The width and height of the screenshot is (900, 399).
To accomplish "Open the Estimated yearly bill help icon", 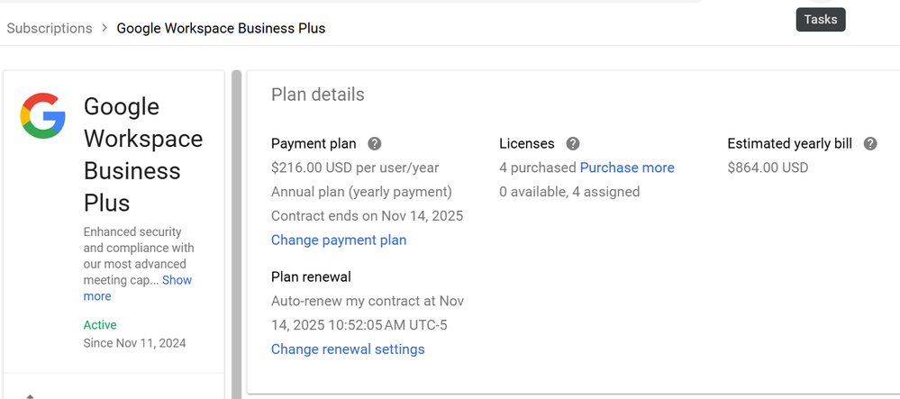I will click(870, 143).
